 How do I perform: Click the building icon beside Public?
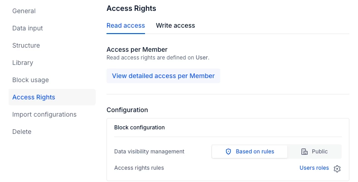pyautogui.click(x=305, y=152)
